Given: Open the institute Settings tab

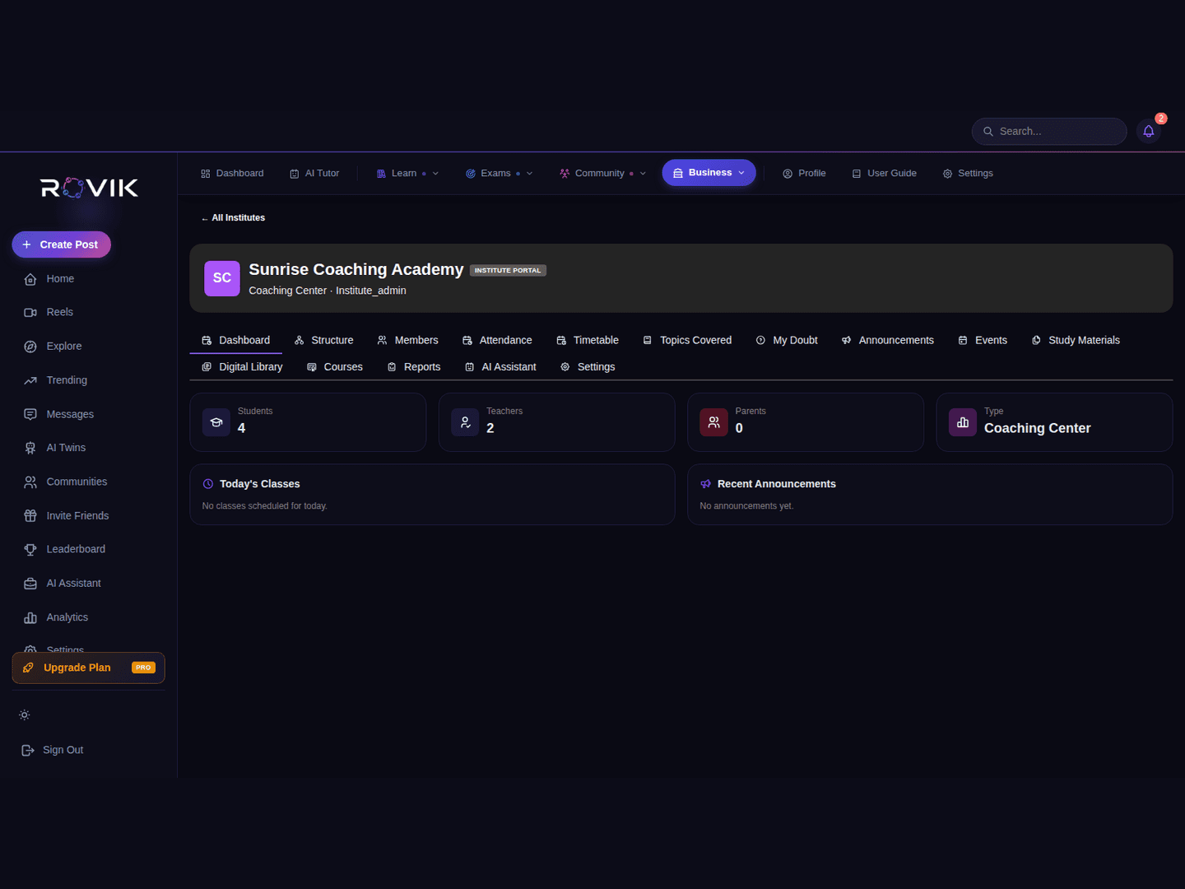Looking at the screenshot, I should (x=588, y=367).
